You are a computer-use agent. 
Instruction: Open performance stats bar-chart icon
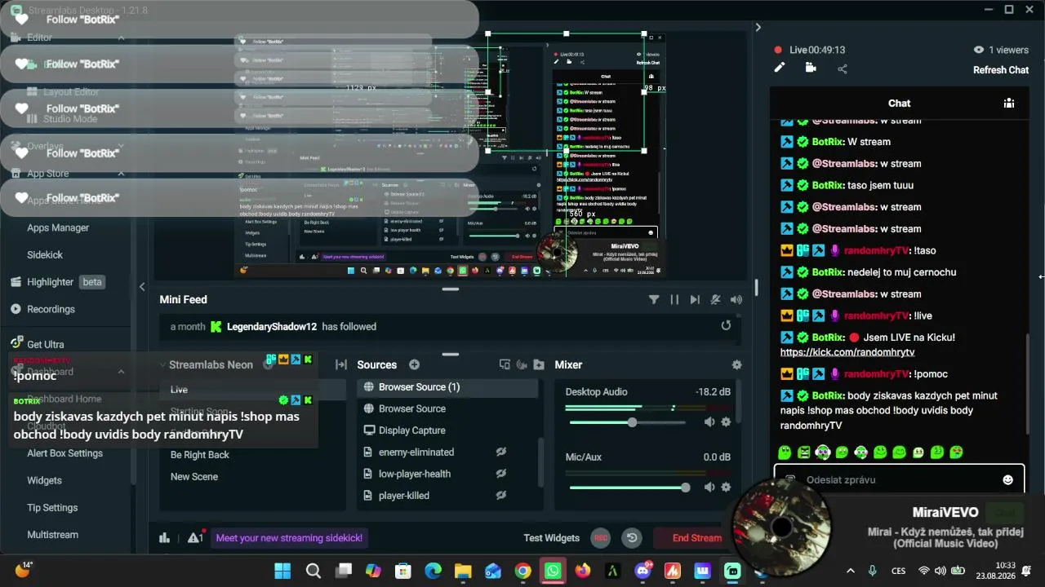click(x=164, y=537)
